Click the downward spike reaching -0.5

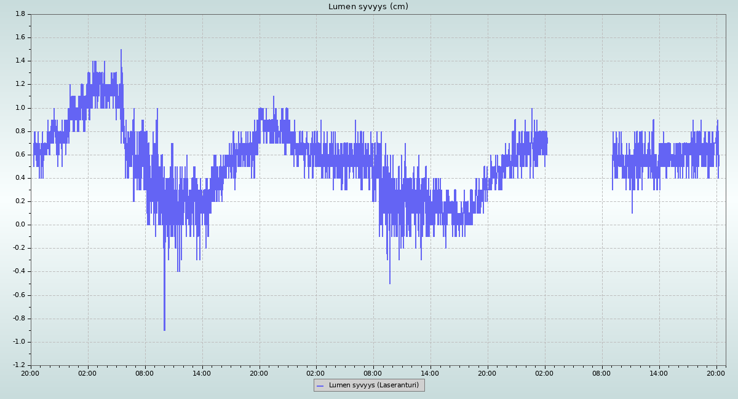pos(389,282)
